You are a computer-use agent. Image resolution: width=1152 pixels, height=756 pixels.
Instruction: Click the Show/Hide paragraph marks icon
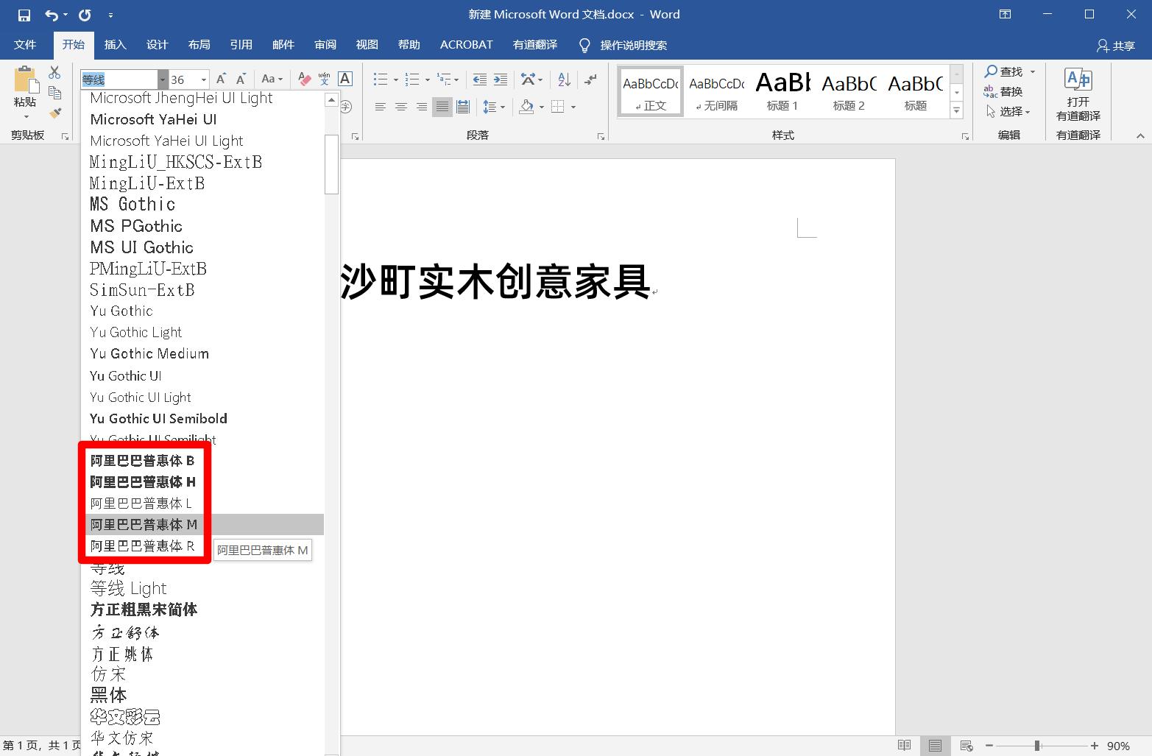click(591, 79)
